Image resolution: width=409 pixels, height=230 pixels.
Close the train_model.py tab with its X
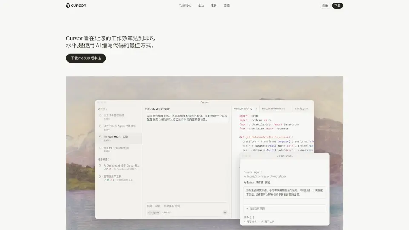click(x=256, y=109)
